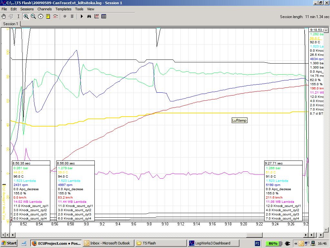Select the text cursor tool

[x=18, y=16]
